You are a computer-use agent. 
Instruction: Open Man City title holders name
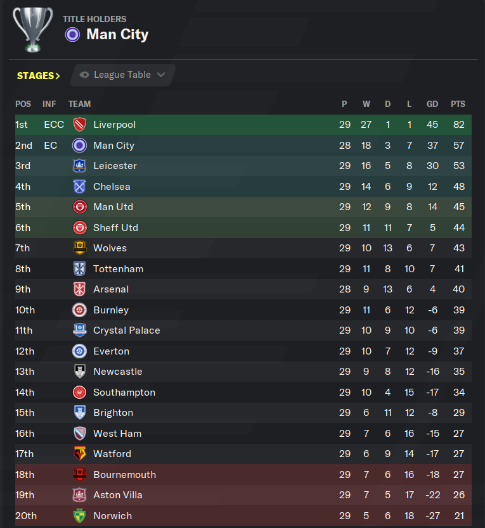pos(117,34)
